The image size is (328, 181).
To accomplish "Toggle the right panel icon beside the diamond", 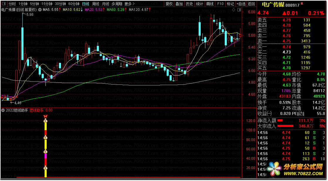I will [239, 10].
